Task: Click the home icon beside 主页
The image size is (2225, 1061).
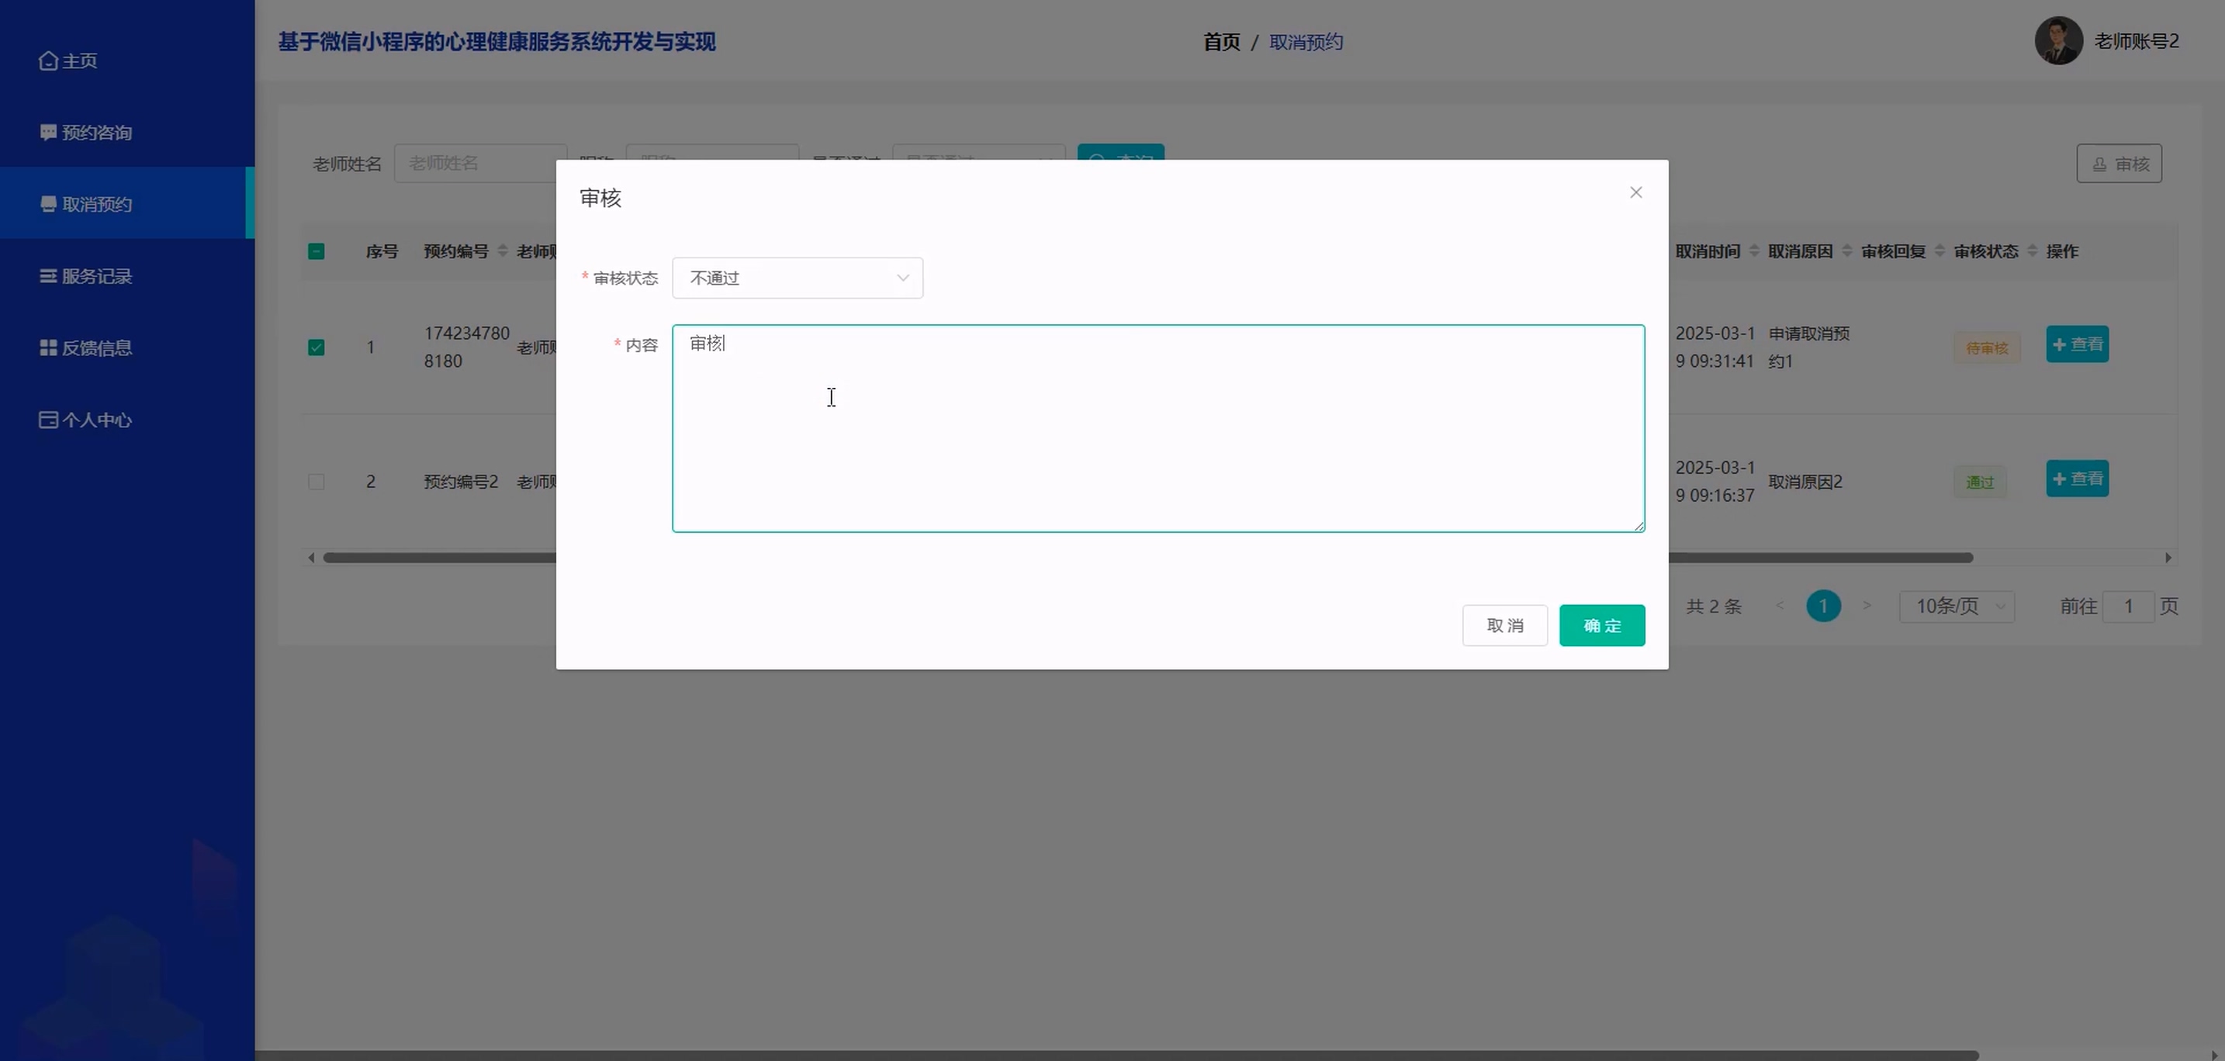Action: coord(48,60)
